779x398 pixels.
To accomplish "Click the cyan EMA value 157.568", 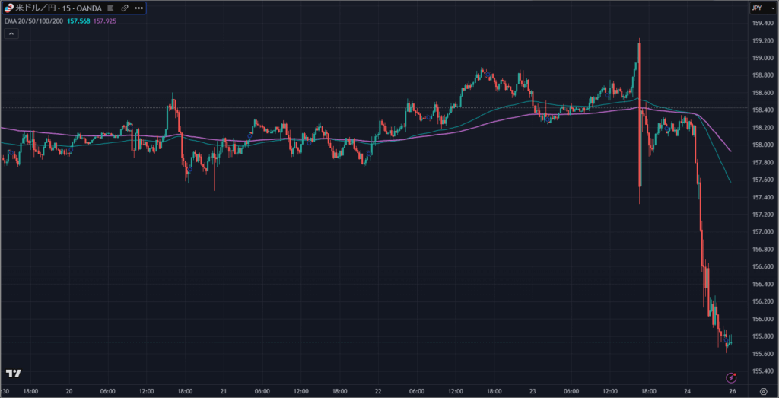I will point(78,21).
